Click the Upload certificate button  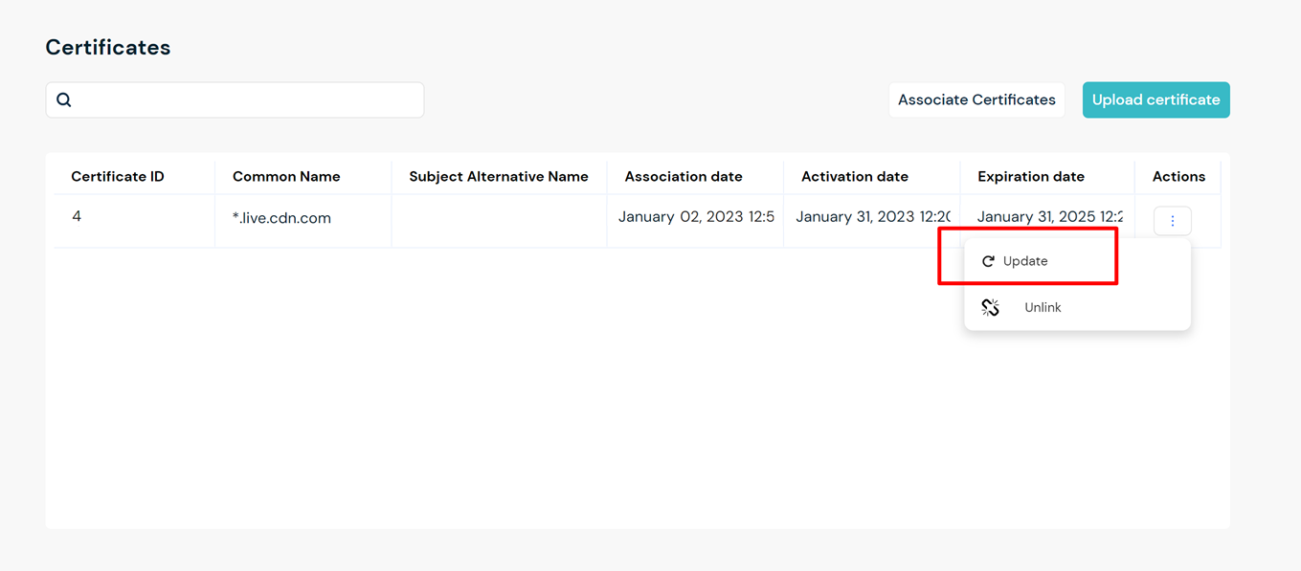[x=1155, y=99]
